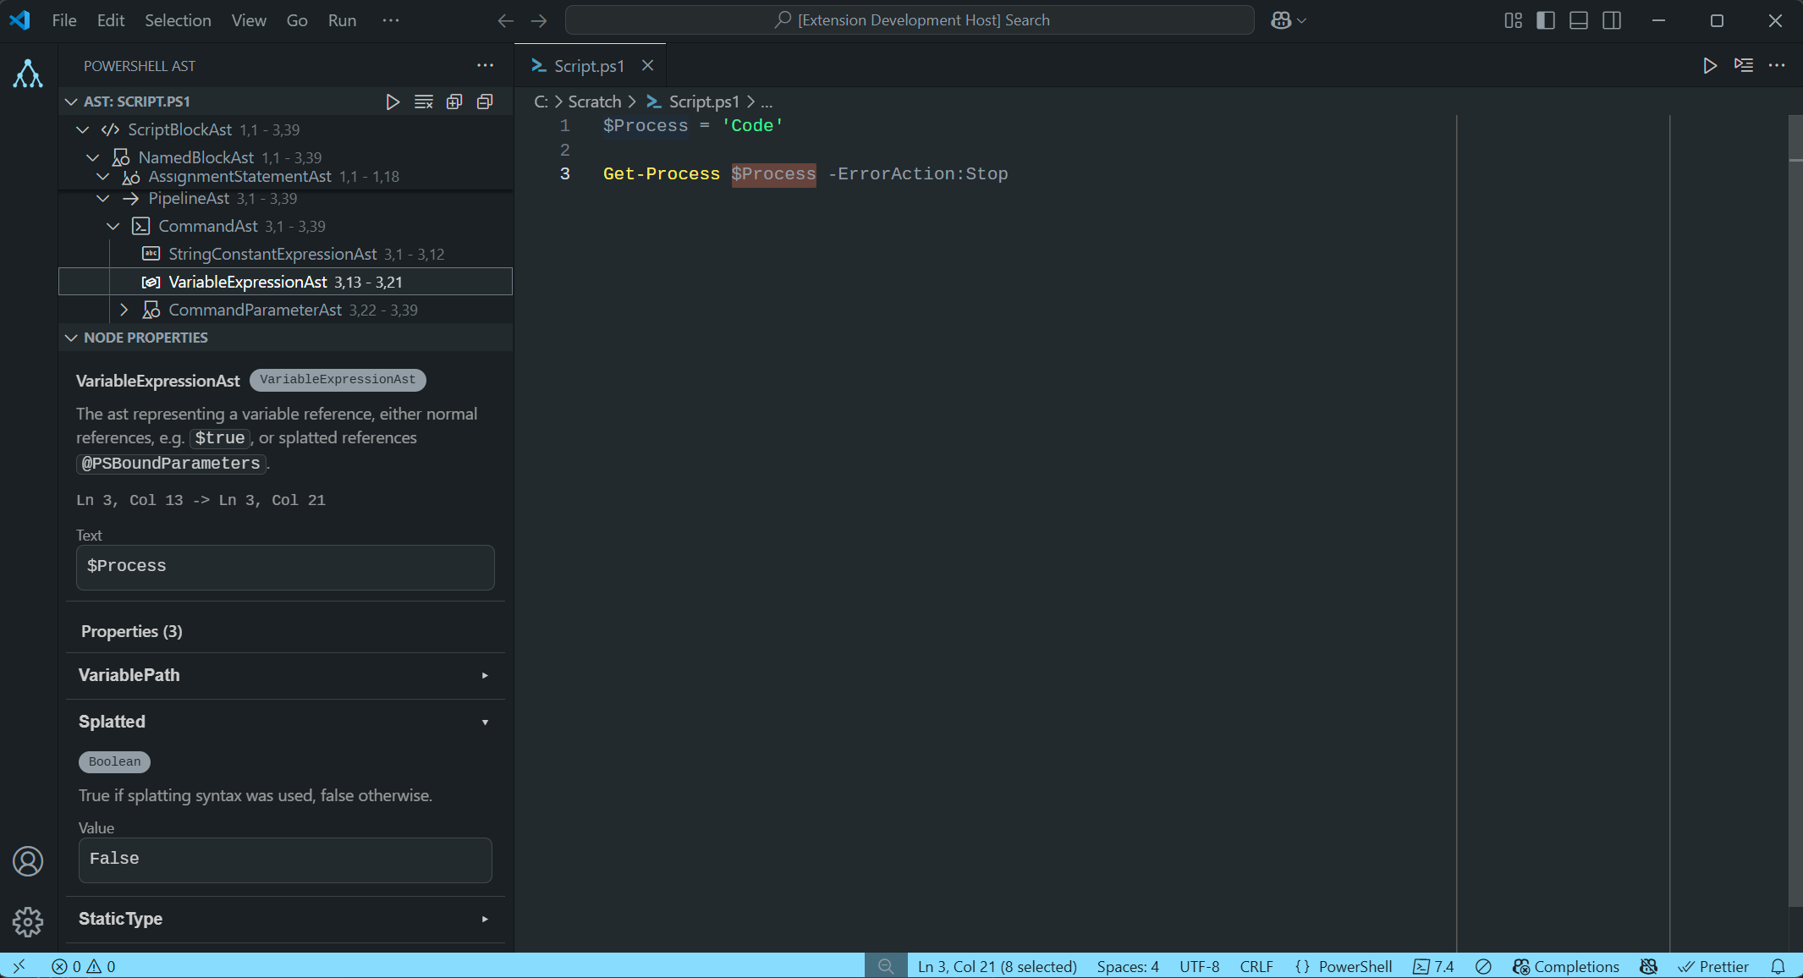Viewport: 1803px width, 978px height.
Task: Click the Scratch breadcrumb
Action: (594, 102)
